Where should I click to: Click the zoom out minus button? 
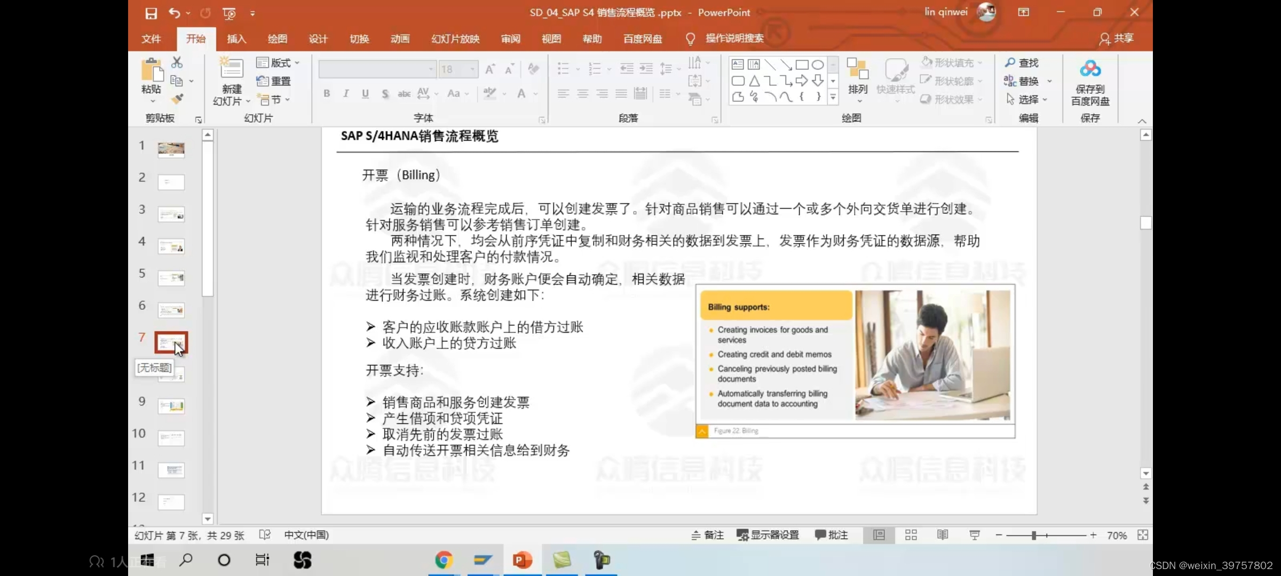pos(999,535)
